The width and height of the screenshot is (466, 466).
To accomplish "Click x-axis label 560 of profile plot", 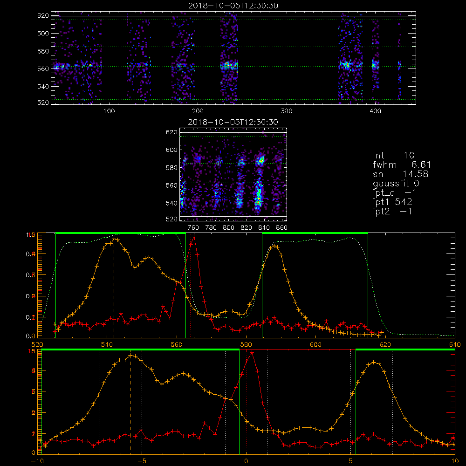I will pyautogui.click(x=177, y=345).
